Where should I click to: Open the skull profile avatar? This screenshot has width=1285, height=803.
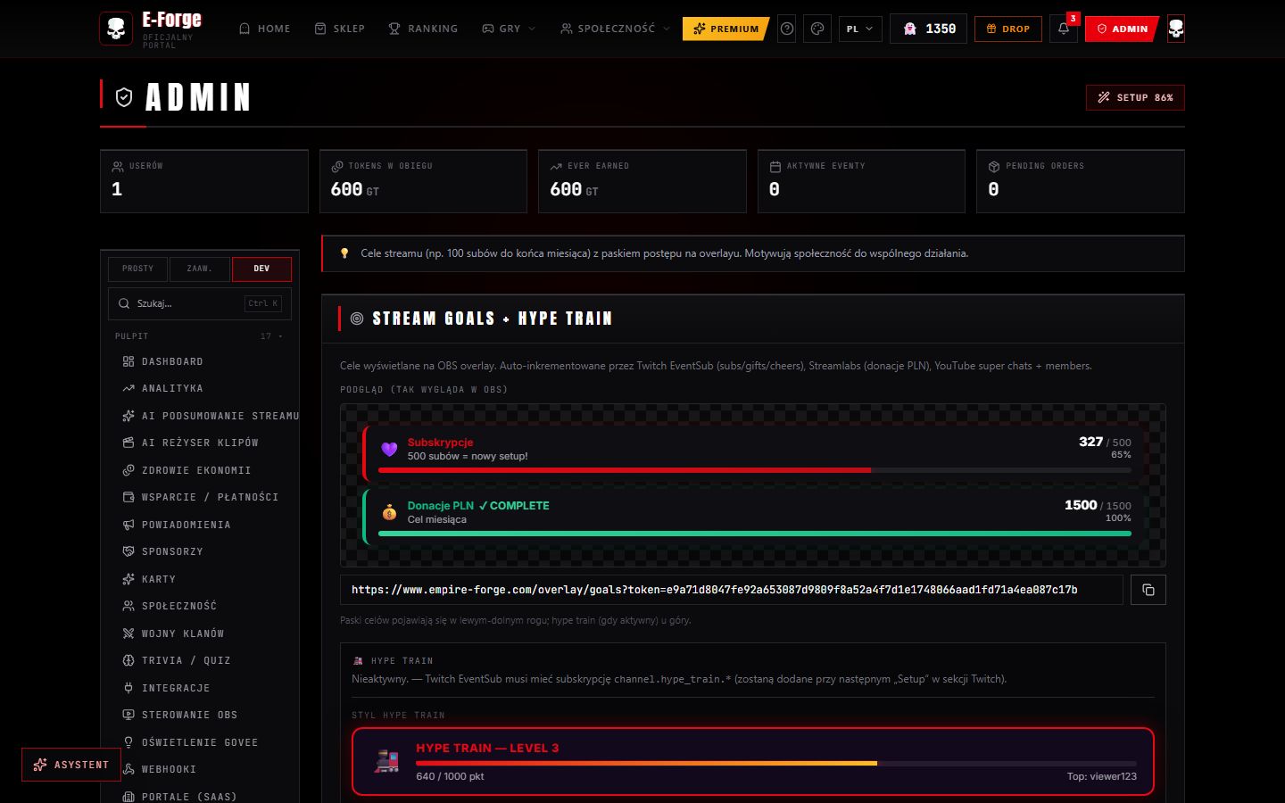pyautogui.click(x=1176, y=29)
